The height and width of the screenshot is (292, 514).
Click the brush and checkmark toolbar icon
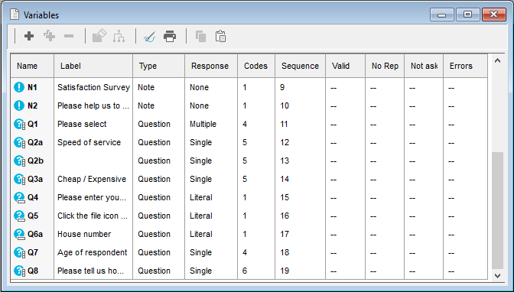pyautogui.click(x=150, y=37)
